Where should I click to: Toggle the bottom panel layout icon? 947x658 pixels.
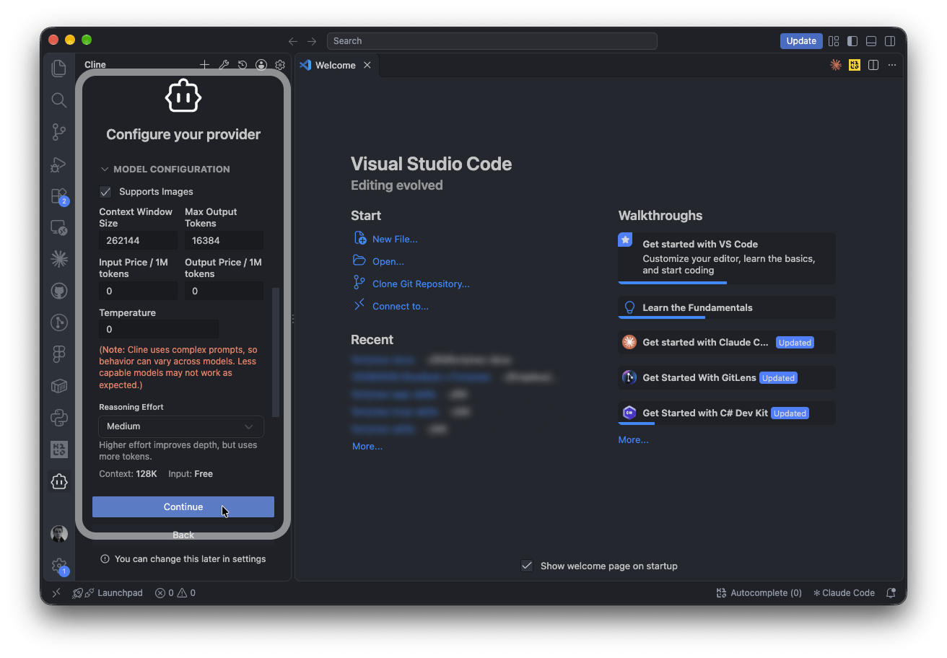coord(871,41)
